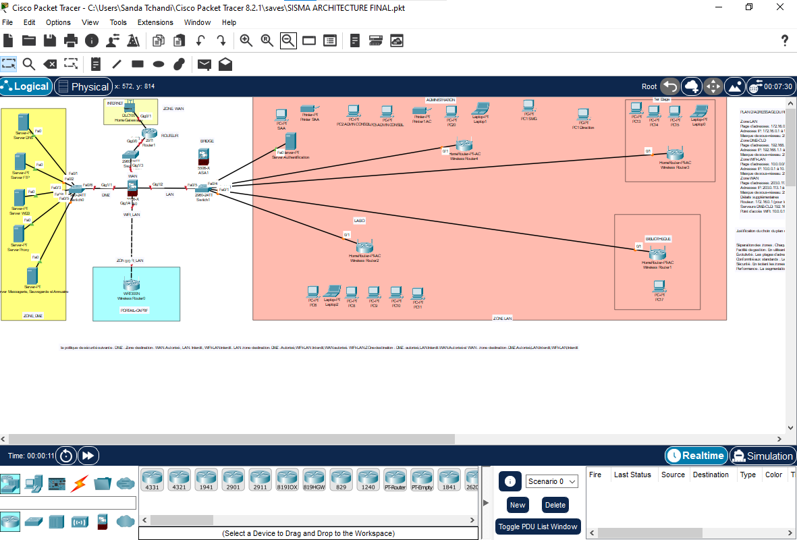Add a Simple PDU with the closed envelope
Viewport: 797px width, 540px height.
(204, 64)
